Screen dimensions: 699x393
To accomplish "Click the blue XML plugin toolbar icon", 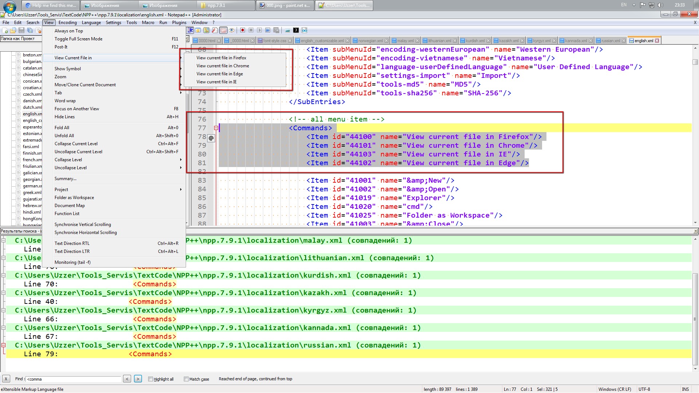I will pyautogui.click(x=305, y=30).
